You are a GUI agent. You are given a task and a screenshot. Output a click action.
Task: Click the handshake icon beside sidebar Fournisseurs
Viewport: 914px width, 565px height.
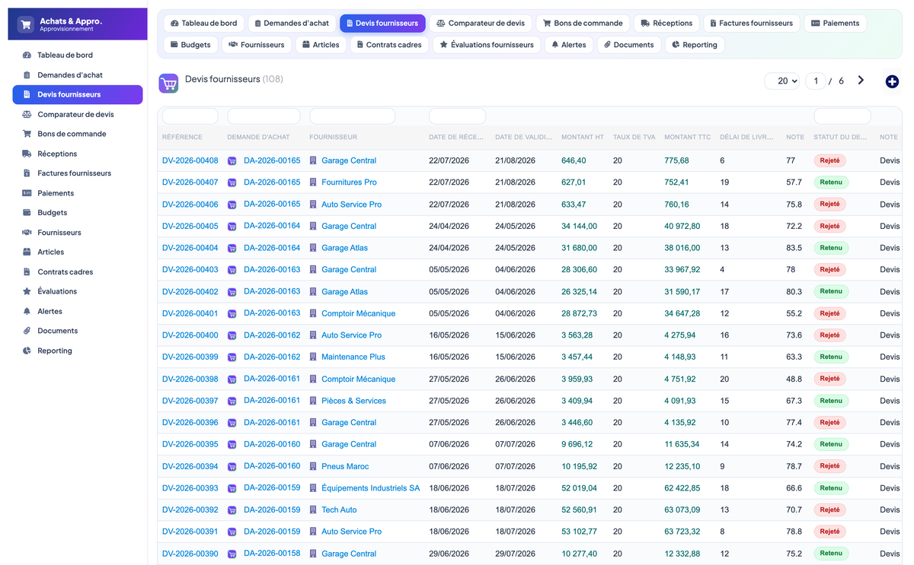point(27,233)
